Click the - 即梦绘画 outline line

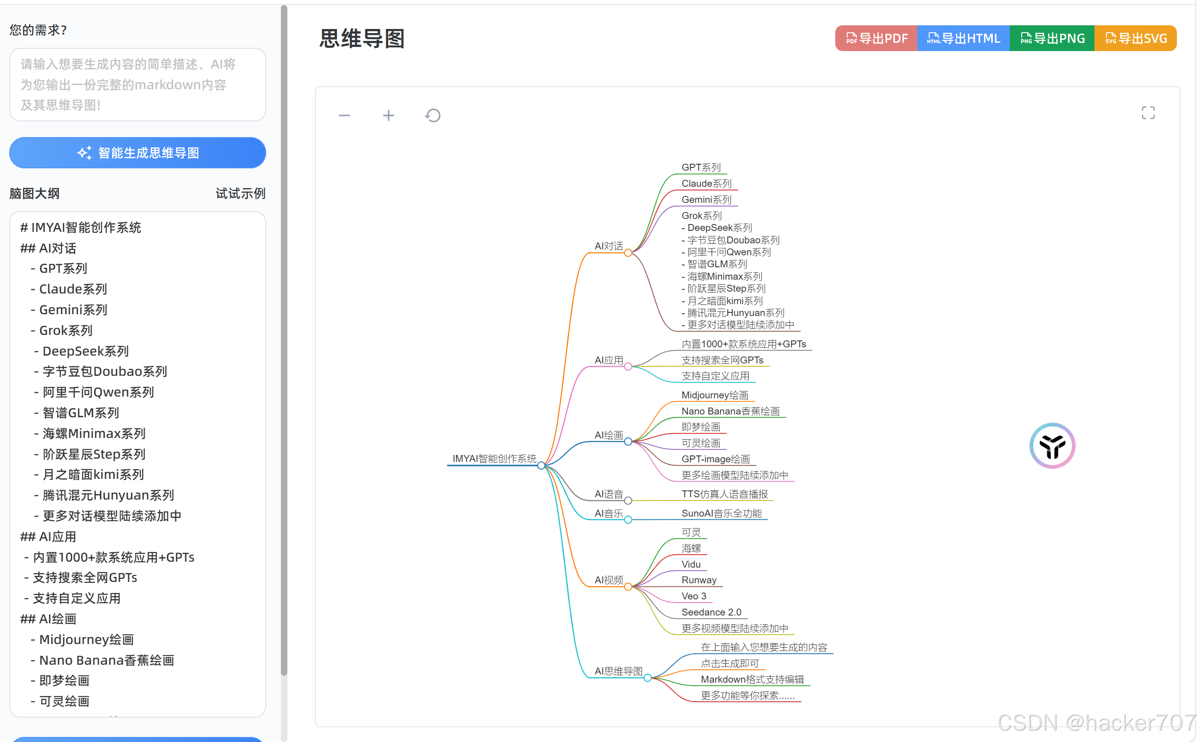click(x=60, y=681)
